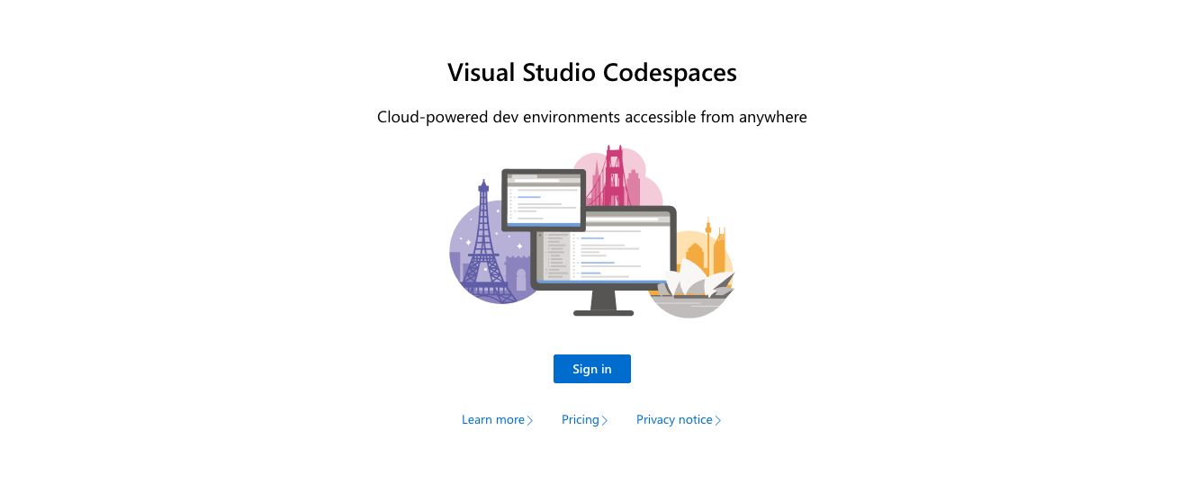Viewport: 1189px width, 502px height.
Task: Open the Learn more link
Action: [x=498, y=420]
